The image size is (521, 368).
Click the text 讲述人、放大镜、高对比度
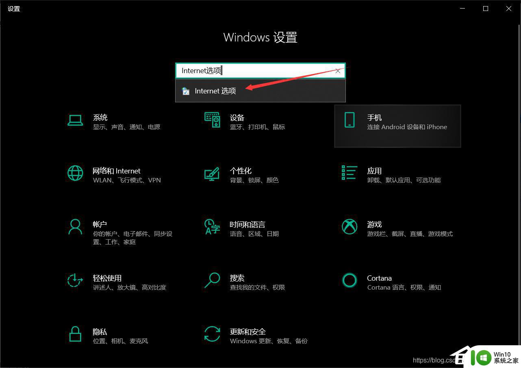point(130,288)
